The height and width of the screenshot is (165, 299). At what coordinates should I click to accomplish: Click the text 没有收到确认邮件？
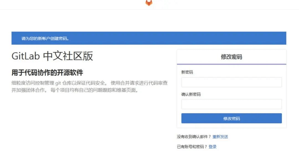[x=194, y=137]
